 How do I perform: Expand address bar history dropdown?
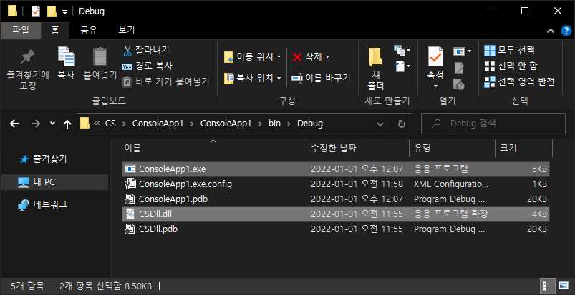pos(380,124)
